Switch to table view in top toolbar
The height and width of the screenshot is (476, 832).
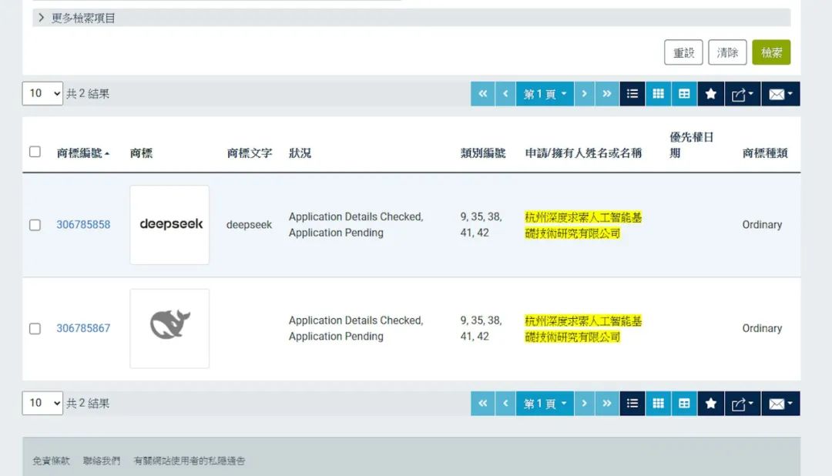pos(685,94)
